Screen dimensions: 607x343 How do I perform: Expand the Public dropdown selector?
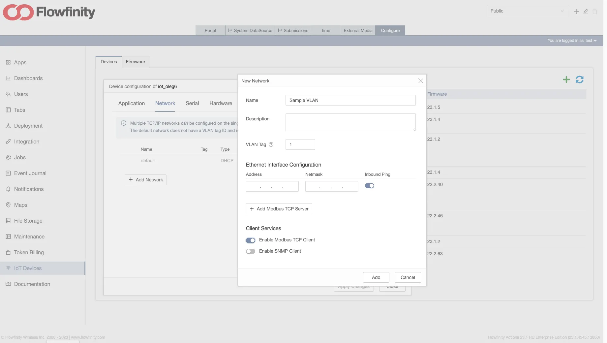(527, 11)
